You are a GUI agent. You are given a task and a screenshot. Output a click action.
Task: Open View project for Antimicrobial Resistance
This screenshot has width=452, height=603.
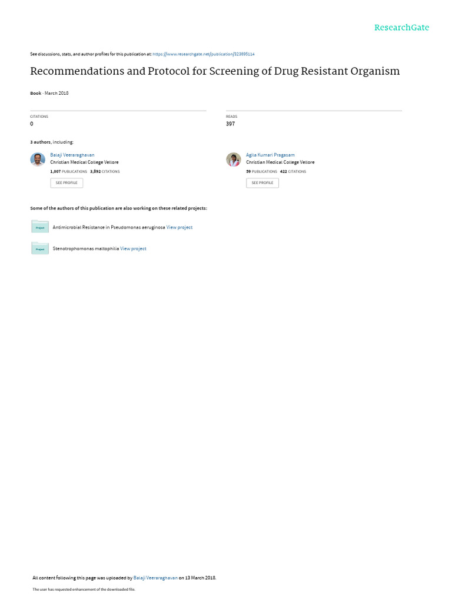coord(180,227)
